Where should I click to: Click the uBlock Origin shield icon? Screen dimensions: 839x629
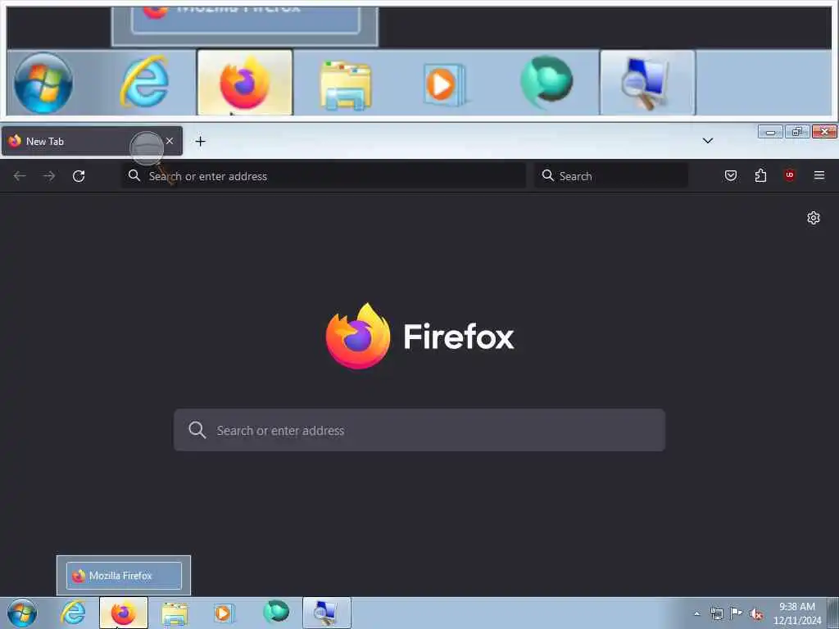pos(790,175)
